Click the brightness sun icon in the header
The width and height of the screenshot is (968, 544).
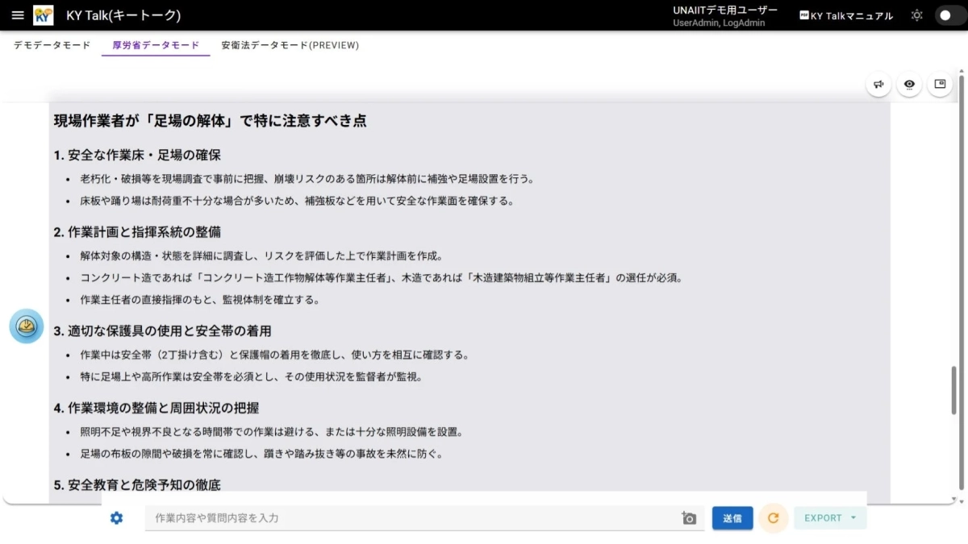pyautogui.click(x=916, y=15)
